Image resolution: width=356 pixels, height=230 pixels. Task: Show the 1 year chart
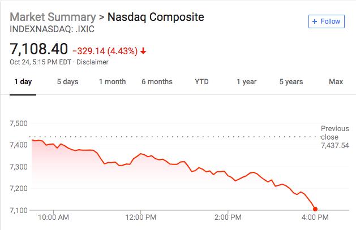(246, 82)
